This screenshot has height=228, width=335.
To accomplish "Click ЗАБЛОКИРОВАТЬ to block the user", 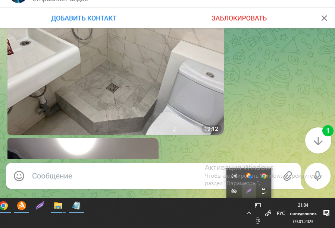I will [x=239, y=18].
